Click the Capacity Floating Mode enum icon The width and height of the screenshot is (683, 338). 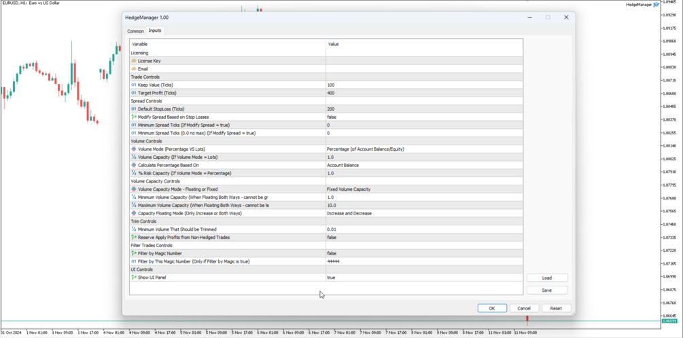coord(134,213)
